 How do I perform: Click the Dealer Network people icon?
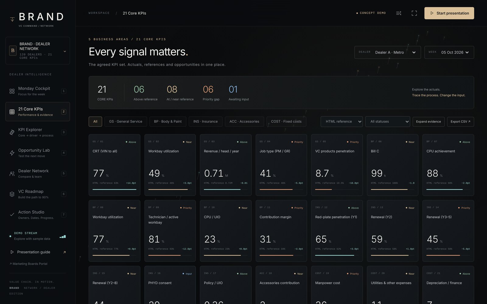coord(12,174)
